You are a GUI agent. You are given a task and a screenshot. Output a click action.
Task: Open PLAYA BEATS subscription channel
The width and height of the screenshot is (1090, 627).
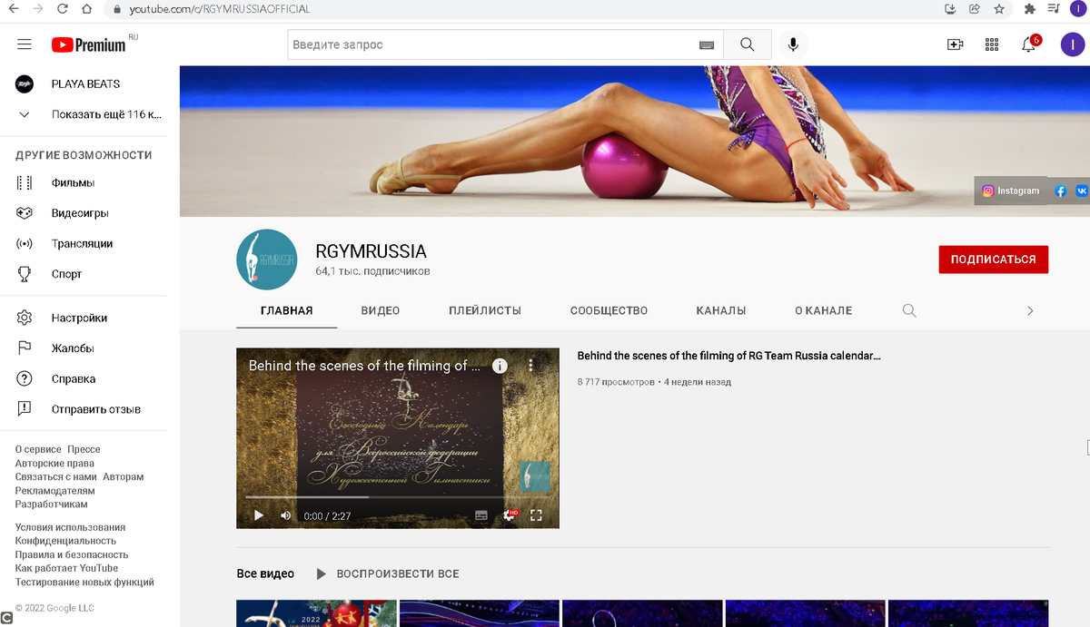click(x=84, y=83)
